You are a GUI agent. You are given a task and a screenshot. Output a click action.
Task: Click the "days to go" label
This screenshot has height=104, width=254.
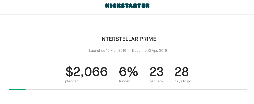(183, 81)
